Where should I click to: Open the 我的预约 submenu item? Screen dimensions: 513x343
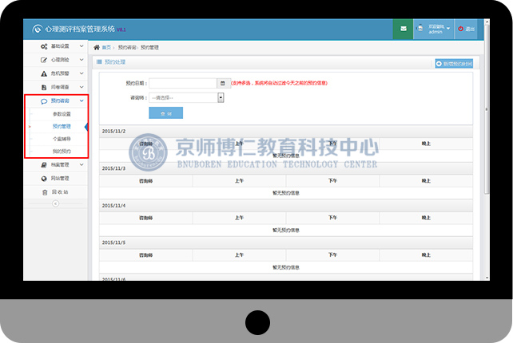(62, 152)
